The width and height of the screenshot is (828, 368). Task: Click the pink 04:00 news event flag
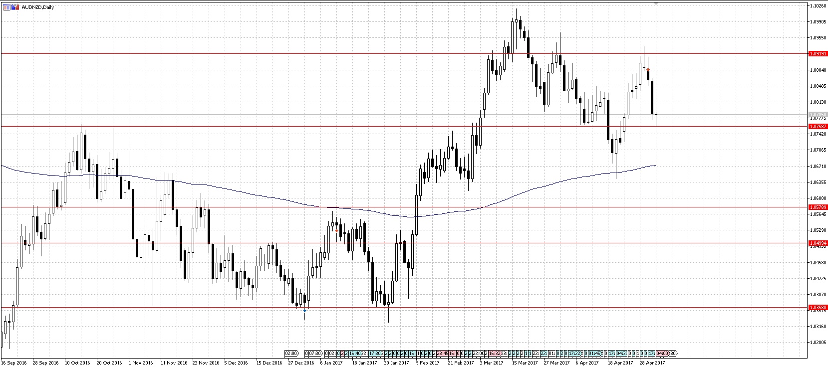(x=663, y=354)
